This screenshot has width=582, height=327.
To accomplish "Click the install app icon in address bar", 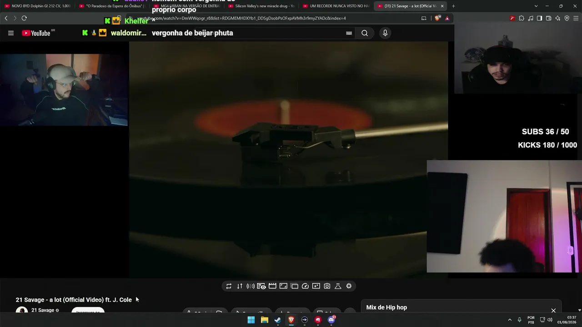I will point(424,18).
